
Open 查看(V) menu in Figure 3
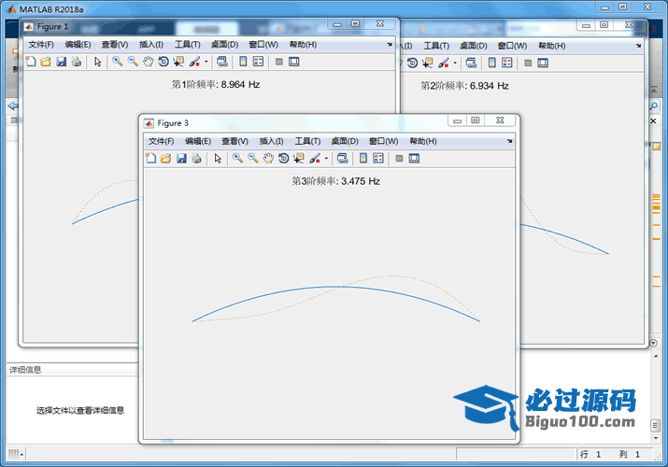click(235, 141)
